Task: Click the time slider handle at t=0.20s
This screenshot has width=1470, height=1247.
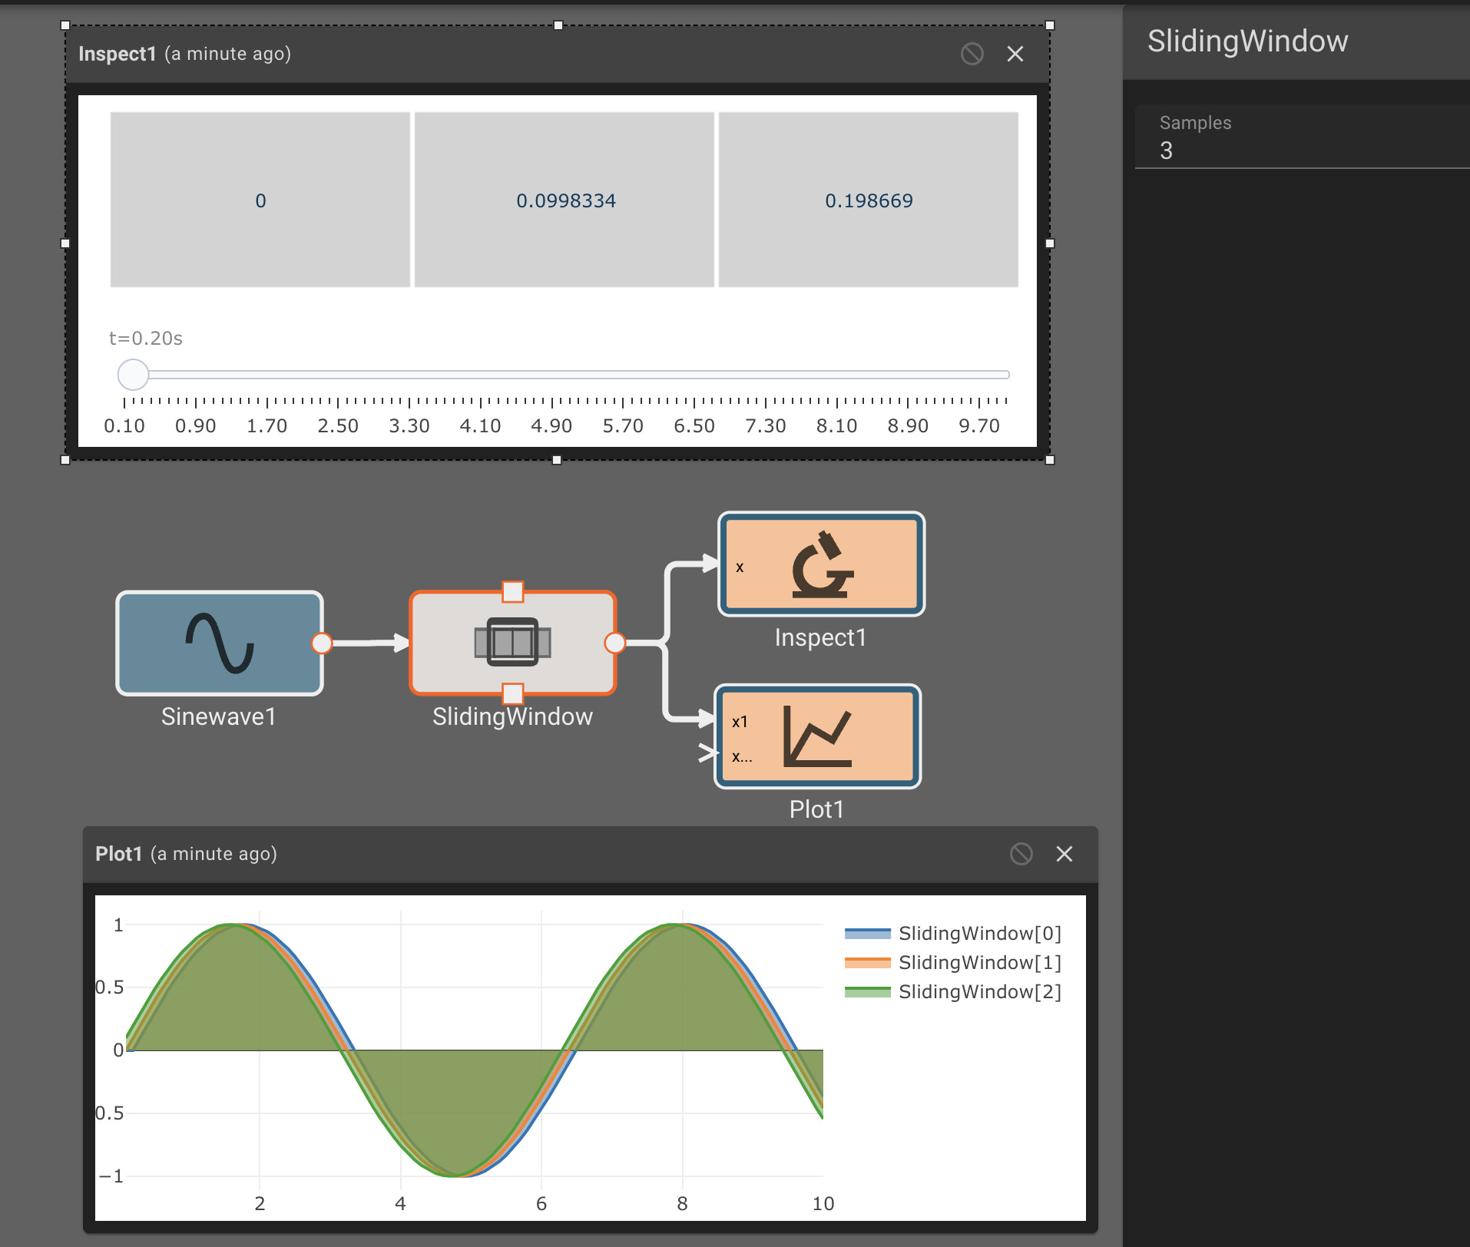Action: click(x=133, y=375)
